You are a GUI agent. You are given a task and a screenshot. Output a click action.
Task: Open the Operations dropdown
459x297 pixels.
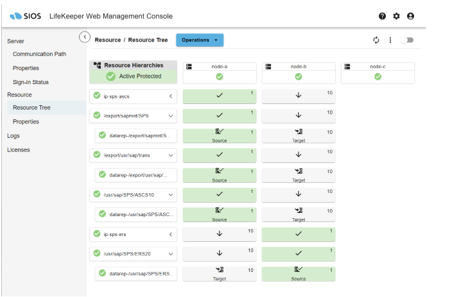(x=200, y=40)
